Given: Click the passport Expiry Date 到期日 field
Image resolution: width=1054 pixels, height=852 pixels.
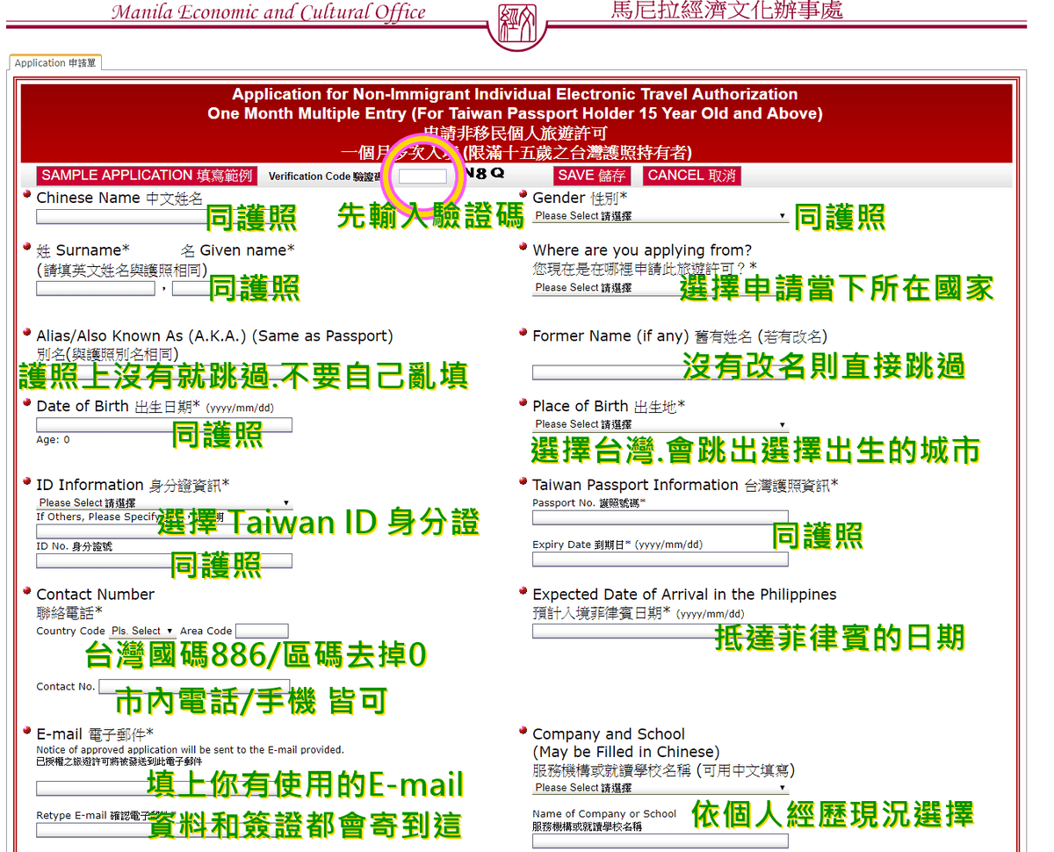Looking at the screenshot, I should [660, 560].
